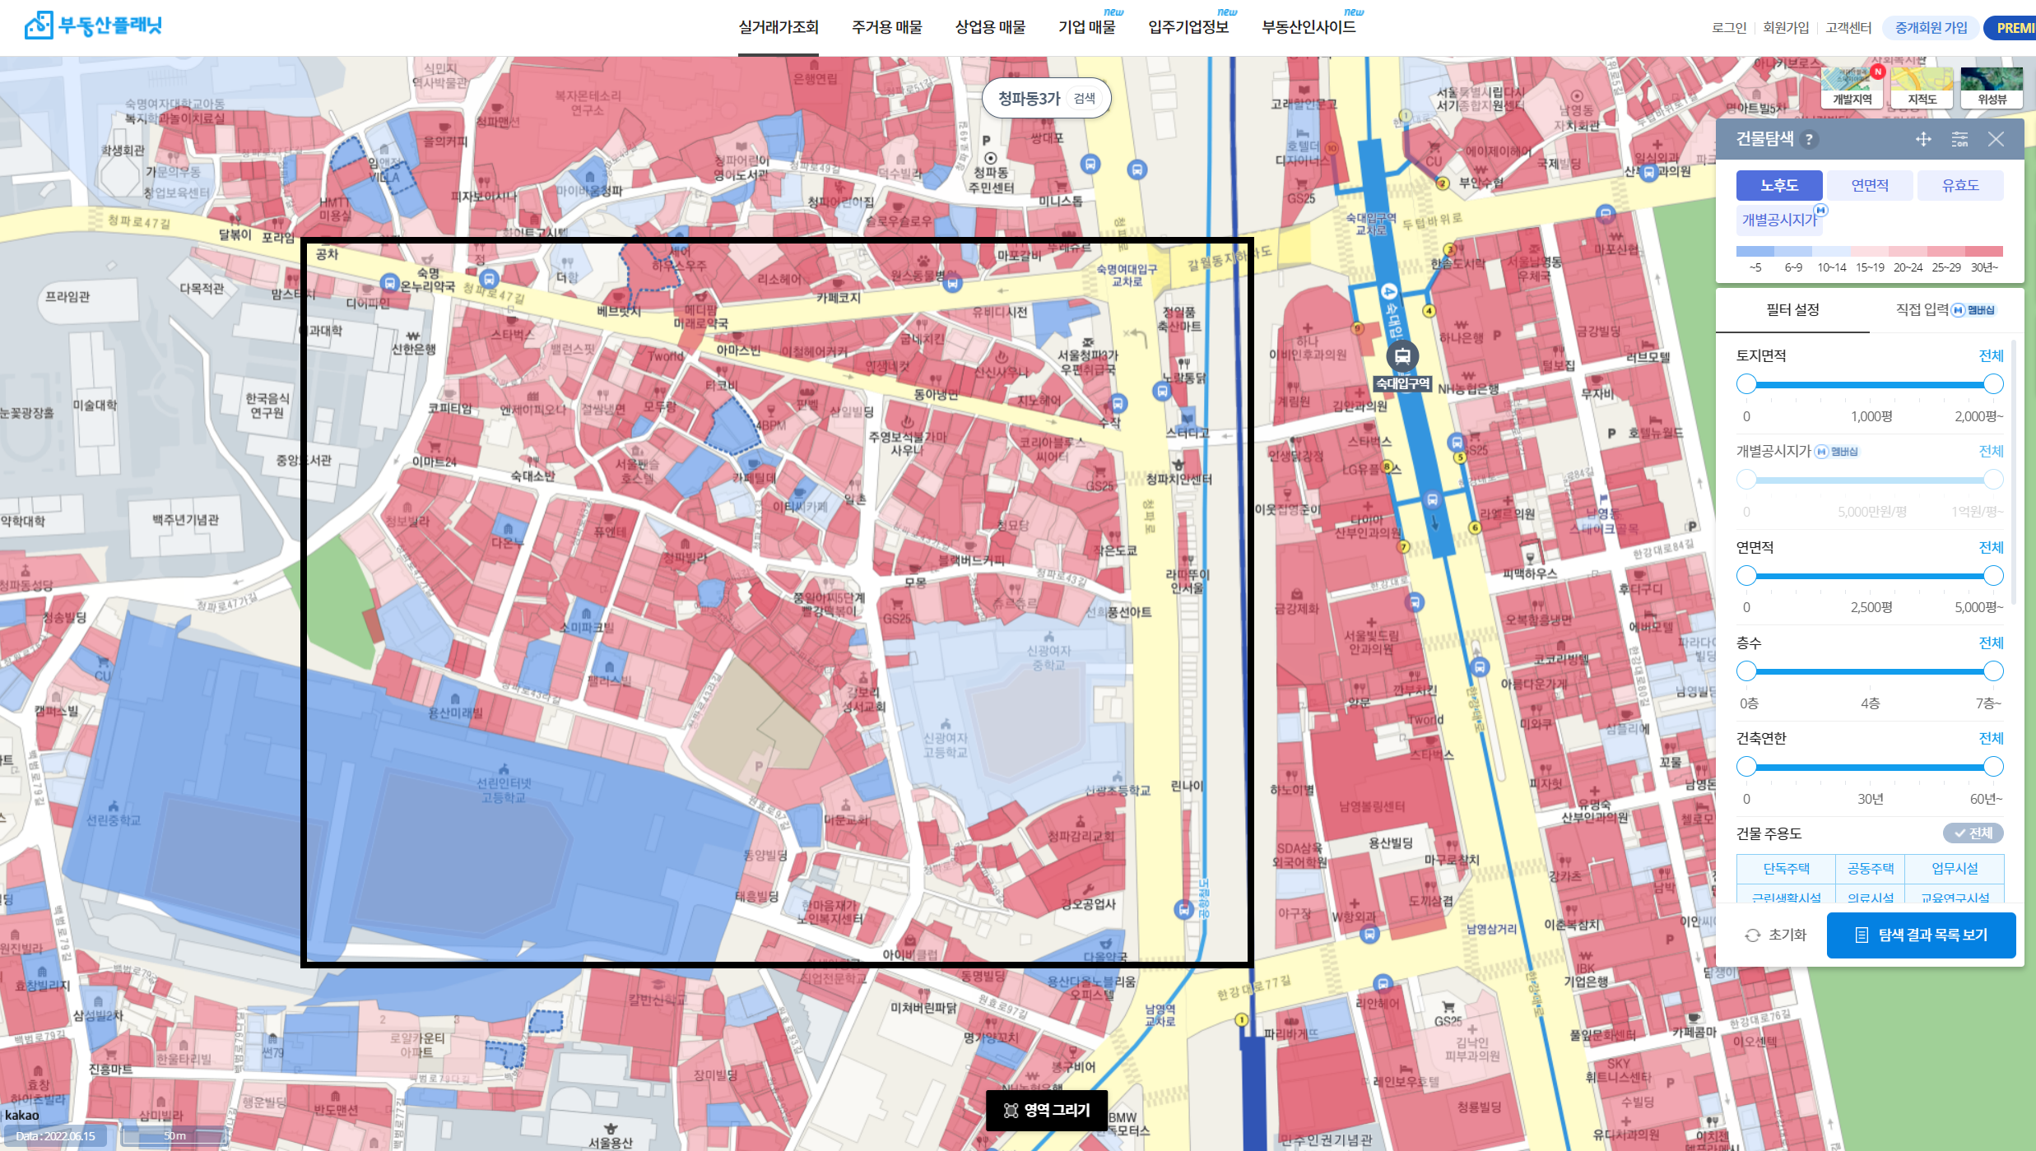Click the 중개회원 가입 button
The image size is (2036, 1151).
pos(1931,28)
